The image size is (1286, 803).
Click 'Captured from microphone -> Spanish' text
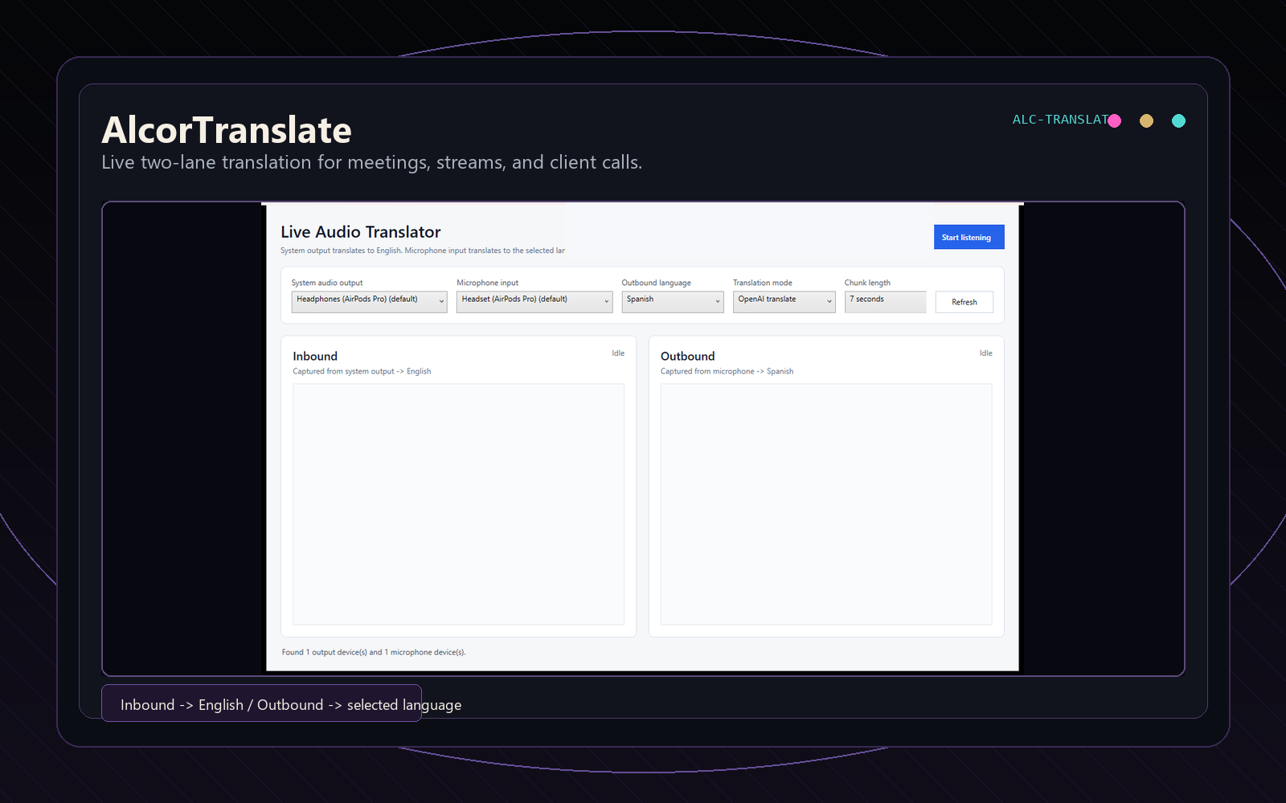point(727,371)
